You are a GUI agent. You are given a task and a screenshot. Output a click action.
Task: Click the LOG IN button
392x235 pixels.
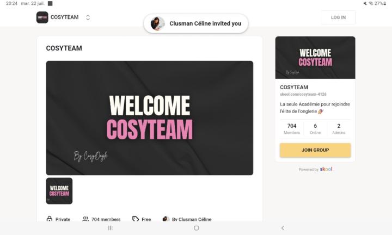338,17
